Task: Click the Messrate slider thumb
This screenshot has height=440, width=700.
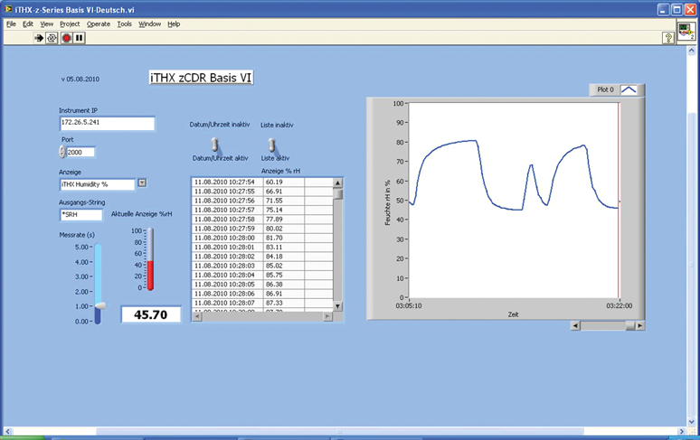Action: point(100,305)
